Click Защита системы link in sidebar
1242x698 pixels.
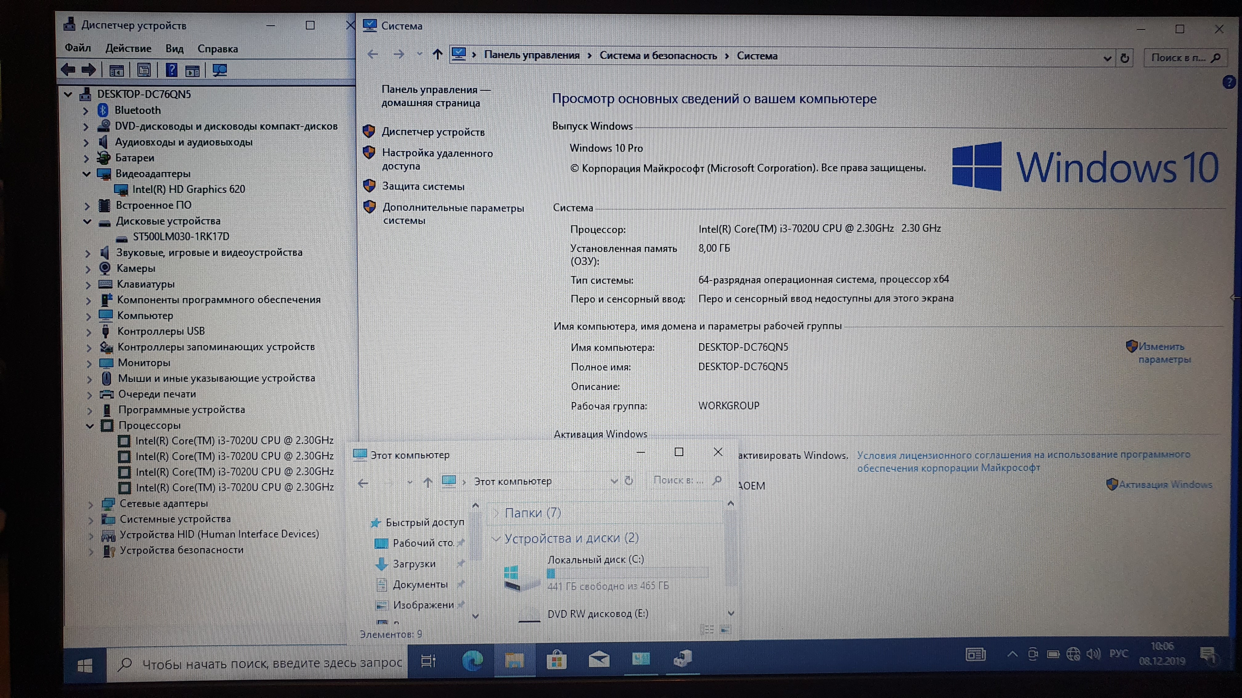pos(423,187)
